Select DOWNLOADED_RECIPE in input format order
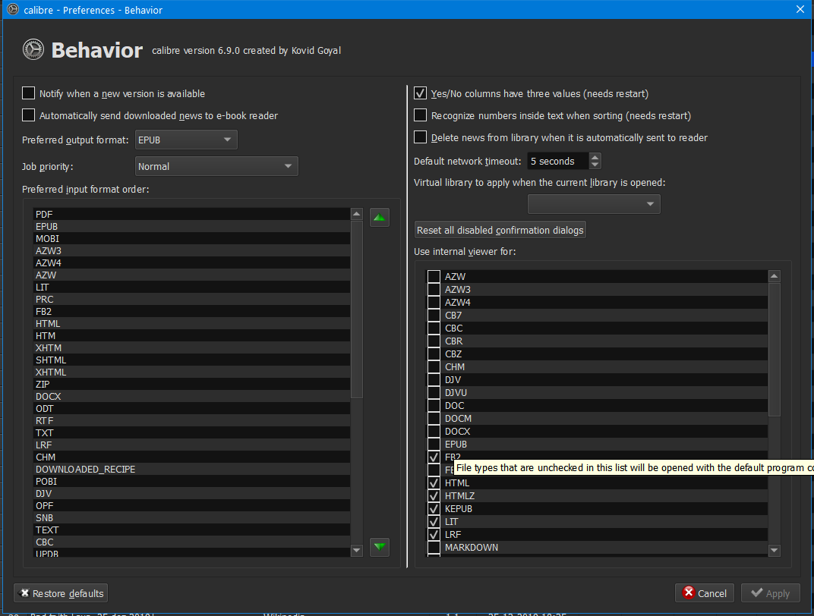814x616 pixels. click(191, 470)
